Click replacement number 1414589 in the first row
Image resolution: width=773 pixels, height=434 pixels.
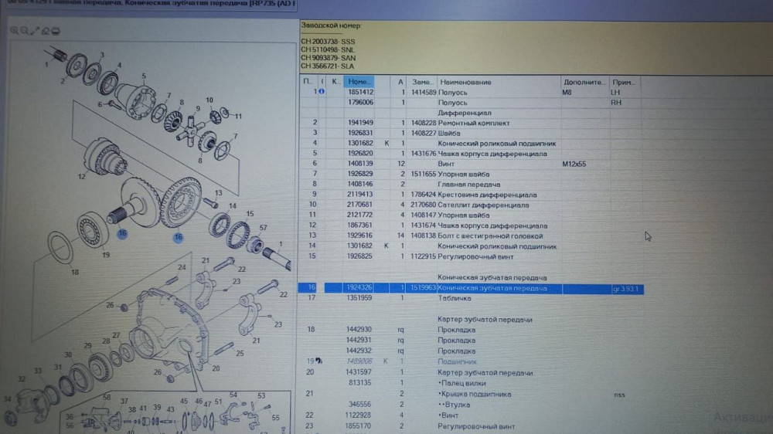(424, 92)
